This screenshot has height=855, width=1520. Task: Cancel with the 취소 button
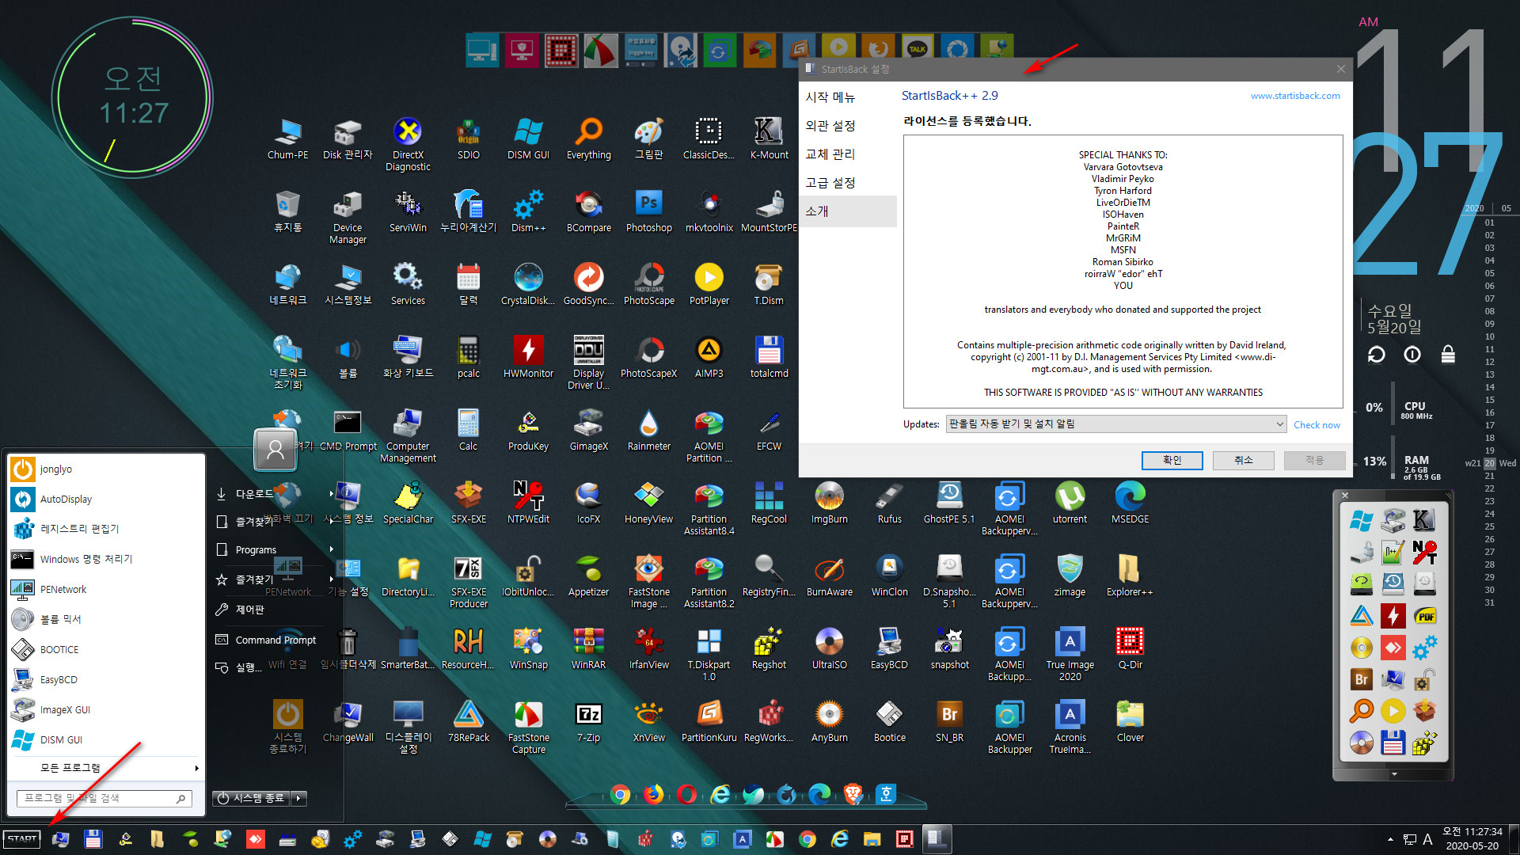(x=1243, y=461)
